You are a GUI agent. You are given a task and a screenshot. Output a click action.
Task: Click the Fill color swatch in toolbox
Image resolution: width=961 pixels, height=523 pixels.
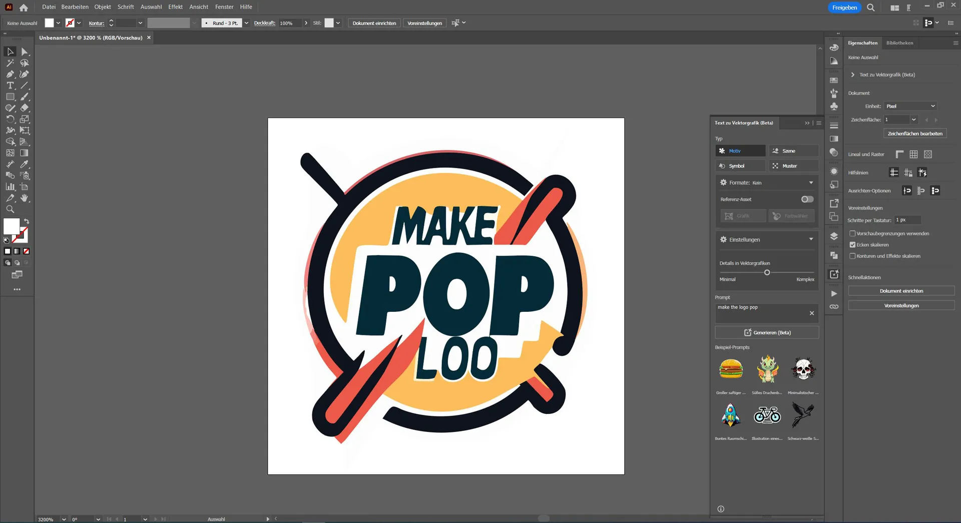12,226
